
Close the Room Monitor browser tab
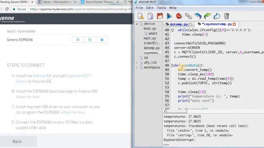[x=118, y=2]
